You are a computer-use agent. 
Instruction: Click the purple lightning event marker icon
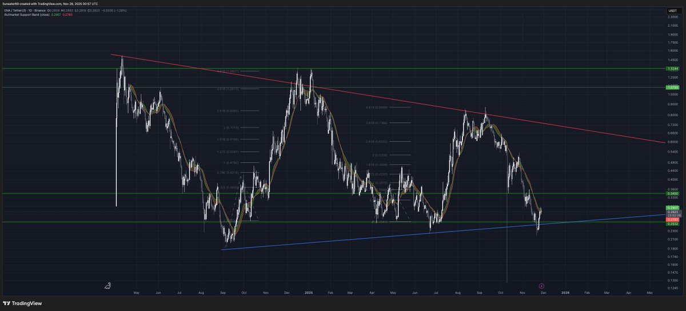(x=542, y=285)
